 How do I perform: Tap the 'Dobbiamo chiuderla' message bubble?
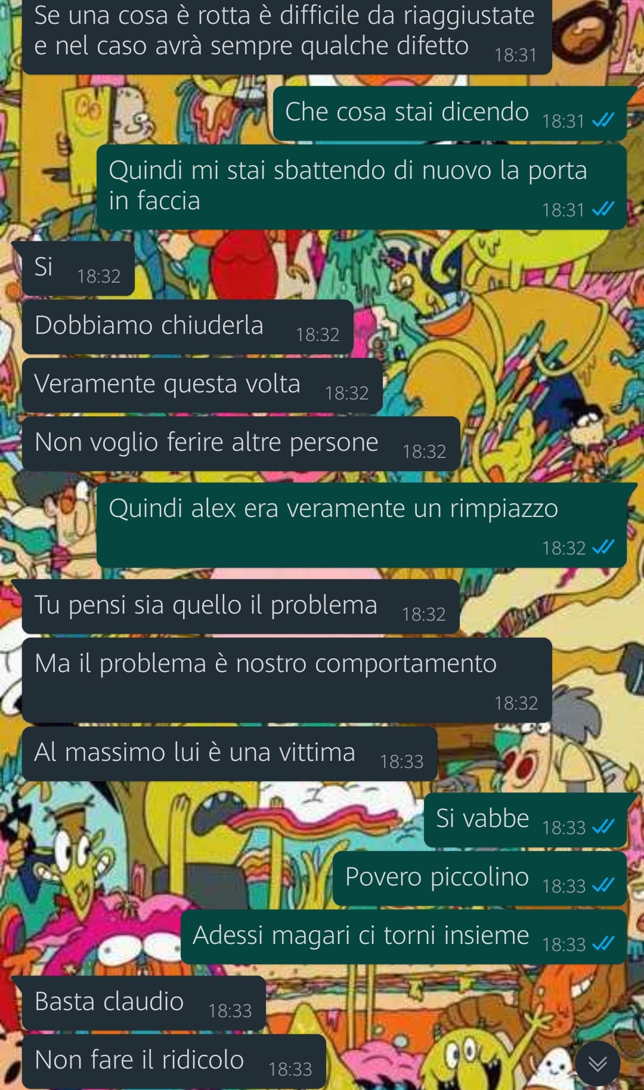188,327
